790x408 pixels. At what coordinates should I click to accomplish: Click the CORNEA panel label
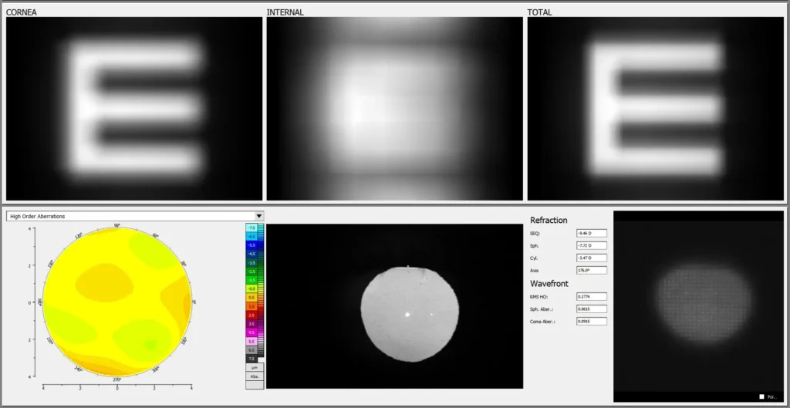(x=21, y=12)
